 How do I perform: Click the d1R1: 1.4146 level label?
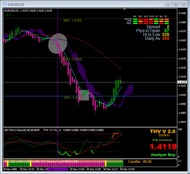tap(72, 59)
